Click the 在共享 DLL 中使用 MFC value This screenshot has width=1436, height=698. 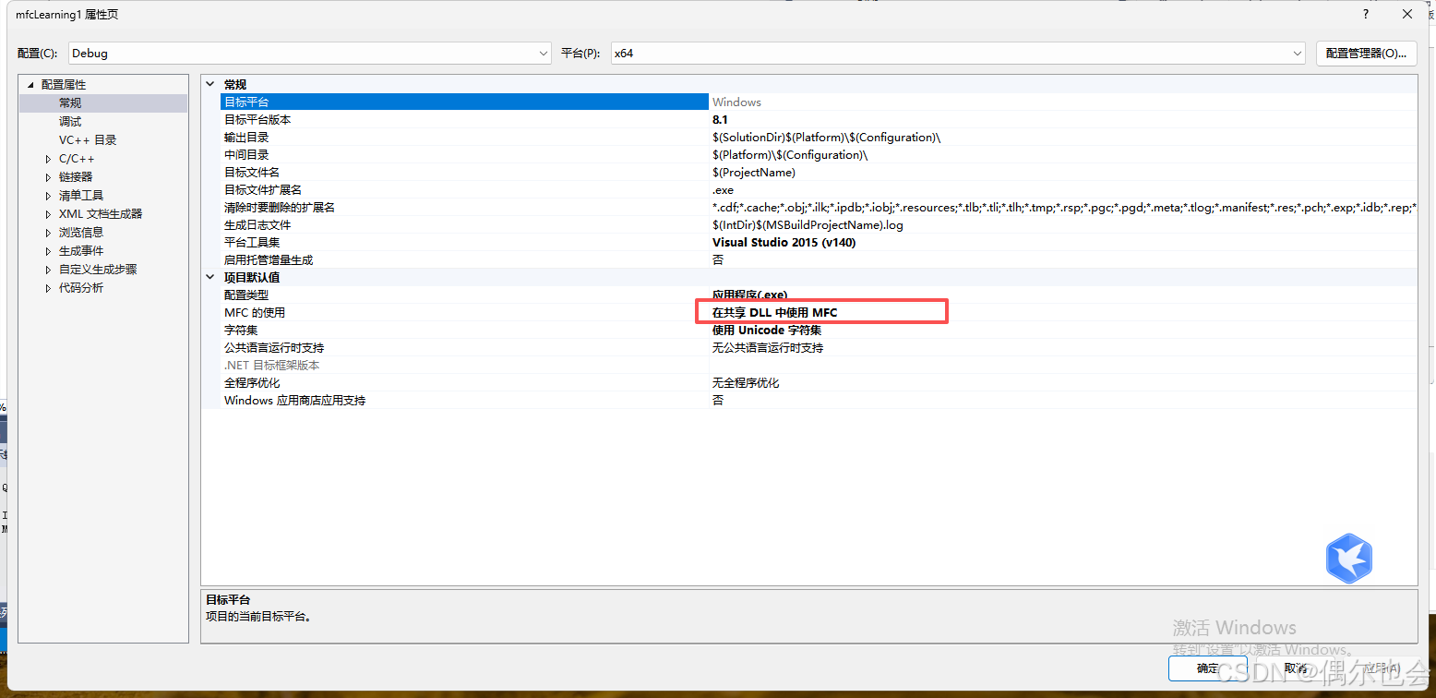(774, 313)
